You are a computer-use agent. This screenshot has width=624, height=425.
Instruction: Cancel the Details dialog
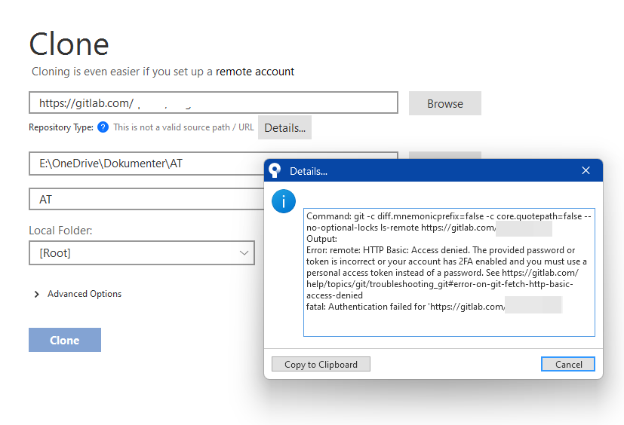[568, 364]
